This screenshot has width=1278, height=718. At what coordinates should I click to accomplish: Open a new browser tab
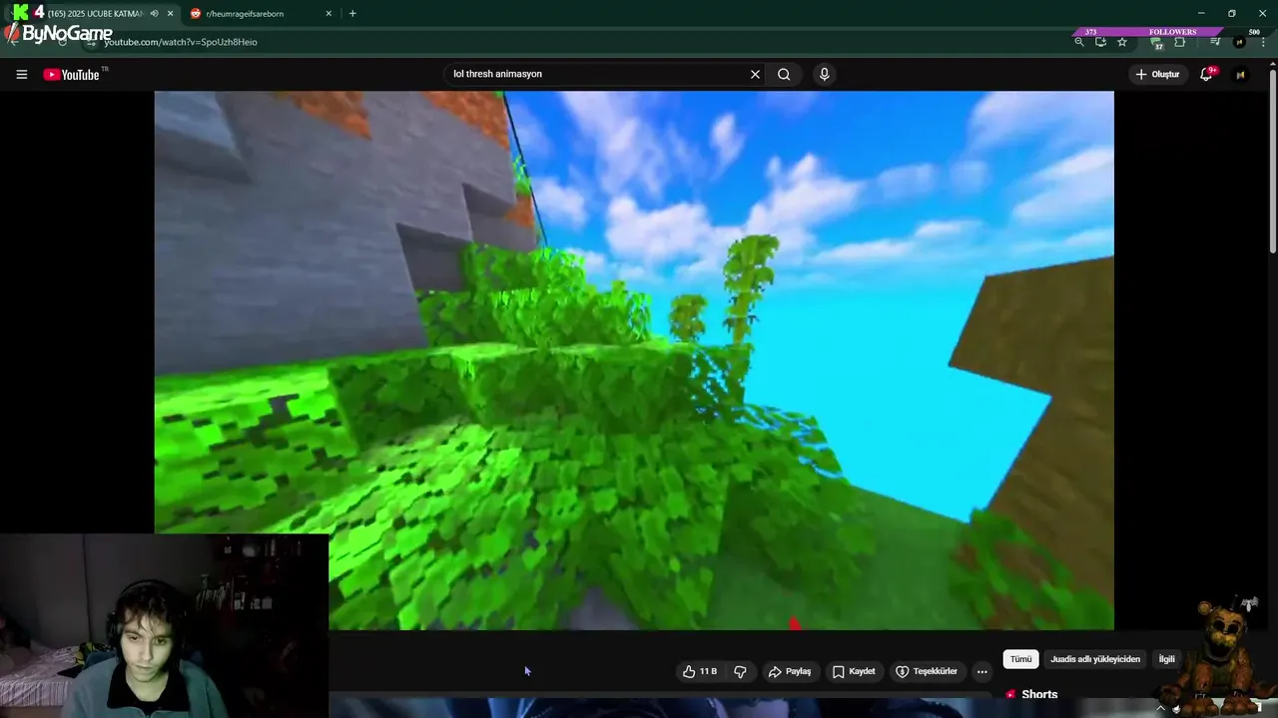click(352, 14)
